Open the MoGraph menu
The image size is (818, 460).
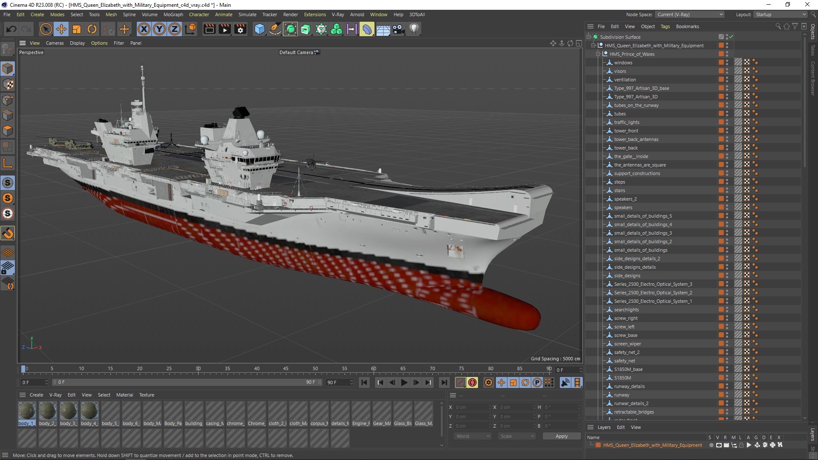[x=173, y=14]
